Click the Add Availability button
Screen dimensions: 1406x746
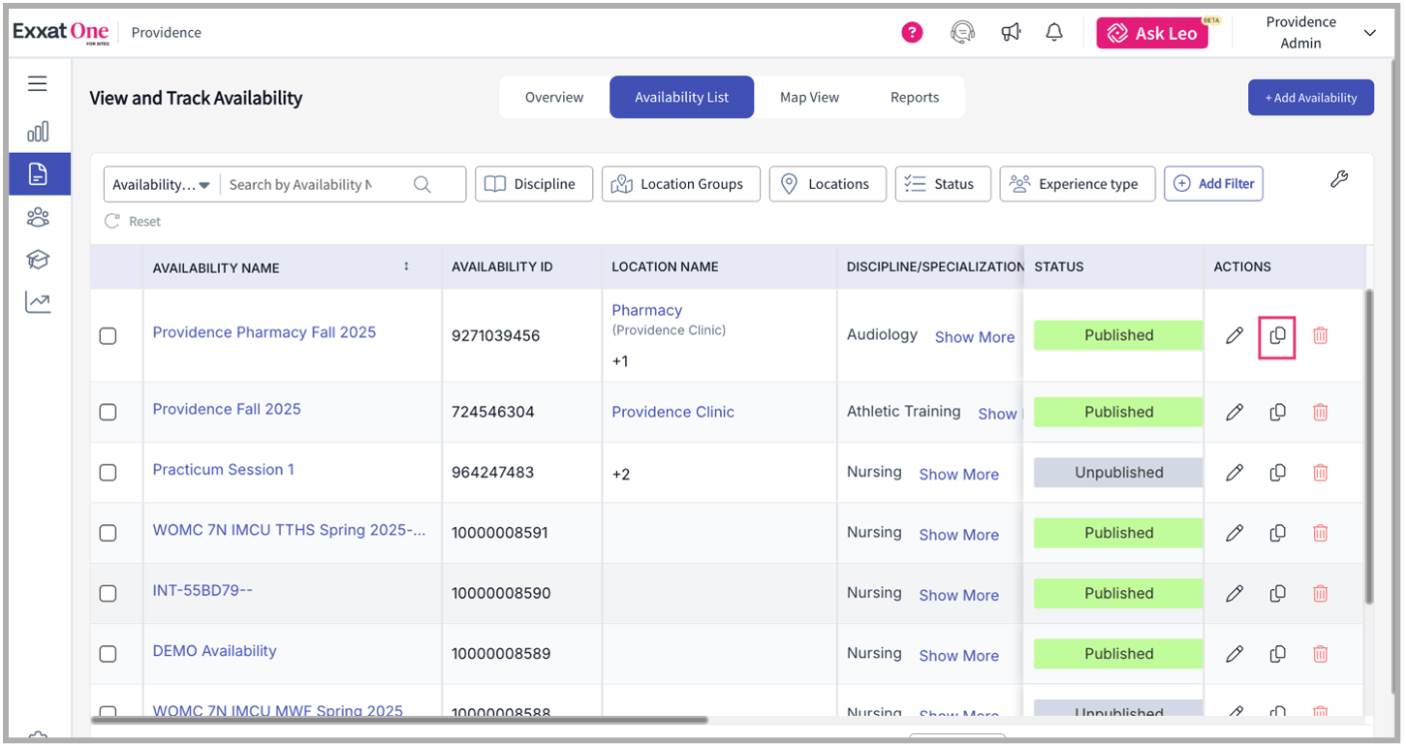[1310, 98]
